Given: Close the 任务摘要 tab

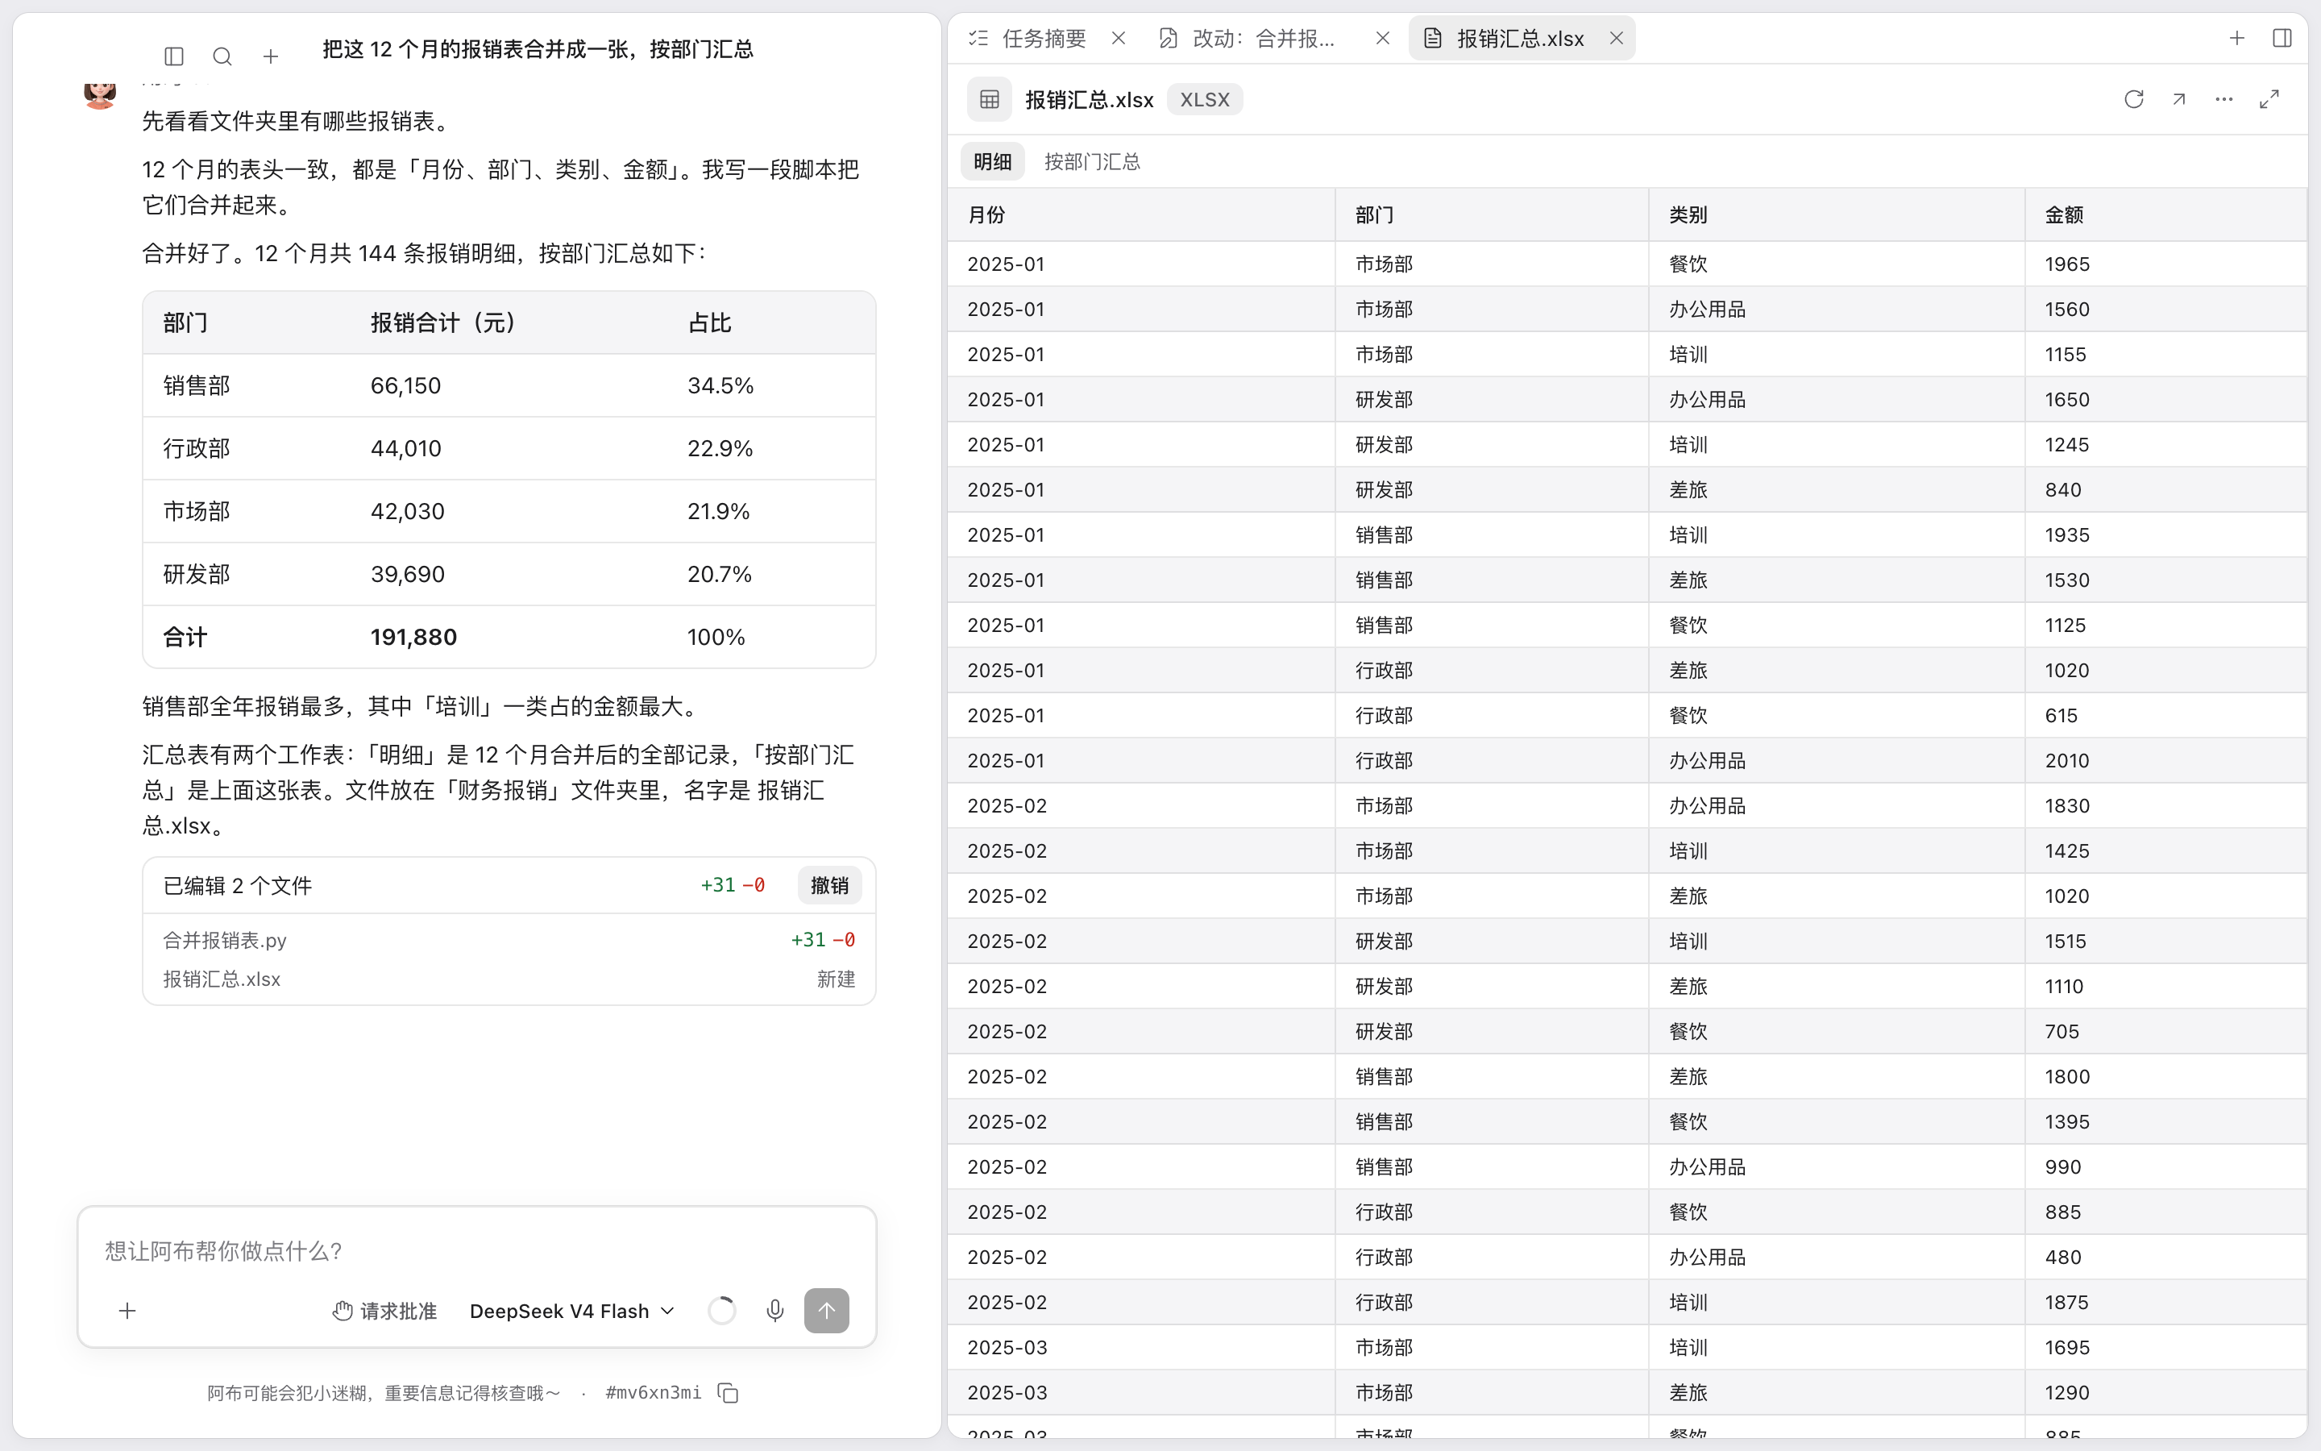Looking at the screenshot, I should pos(1119,39).
